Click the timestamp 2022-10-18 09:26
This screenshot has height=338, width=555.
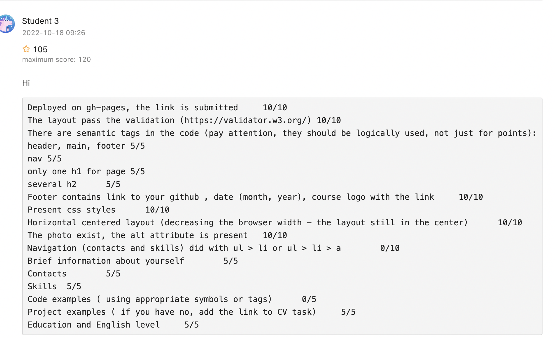click(54, 33)
